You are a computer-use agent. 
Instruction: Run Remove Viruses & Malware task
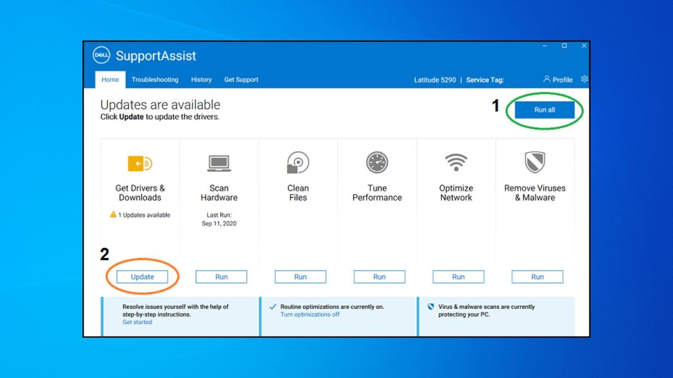click(537, 277)
